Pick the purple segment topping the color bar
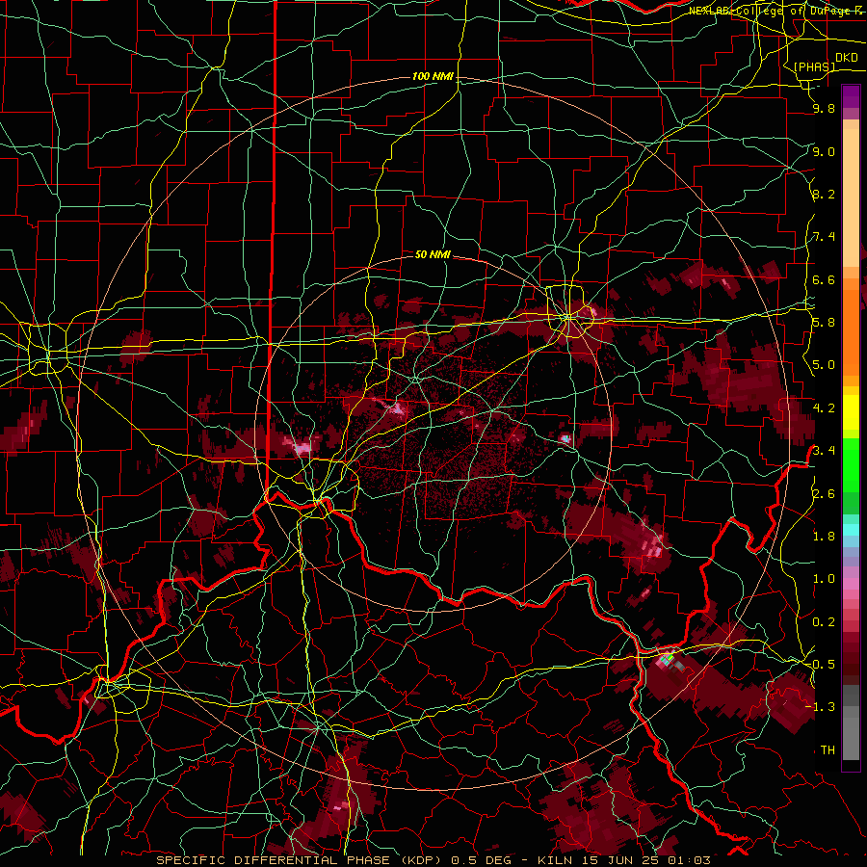 point(851,96)
